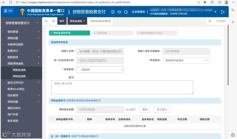
Task: Click the page vertical scrollbar
Action: tap(228, 55)
